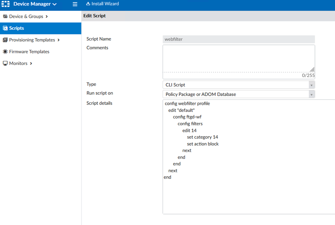This screenshot has width=335, height=225.
Task: Click the Install Wizard download icon
Action: (88, 4)
